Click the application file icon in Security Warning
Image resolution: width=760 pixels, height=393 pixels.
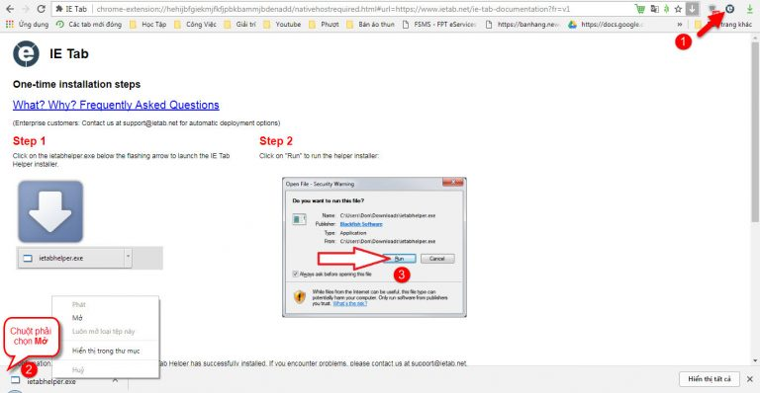(299, 219)
